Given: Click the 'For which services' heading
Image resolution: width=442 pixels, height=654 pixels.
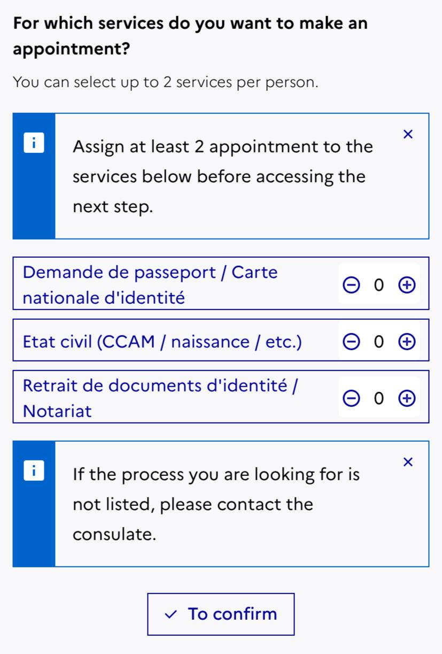Looking at the screenshot, I should (190, 36).
